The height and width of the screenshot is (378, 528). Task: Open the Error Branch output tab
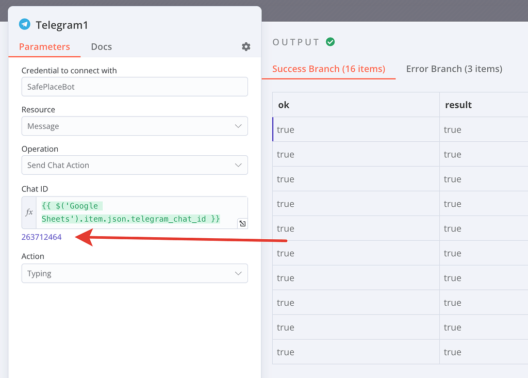pyautogui.click(x=454, y=69)
